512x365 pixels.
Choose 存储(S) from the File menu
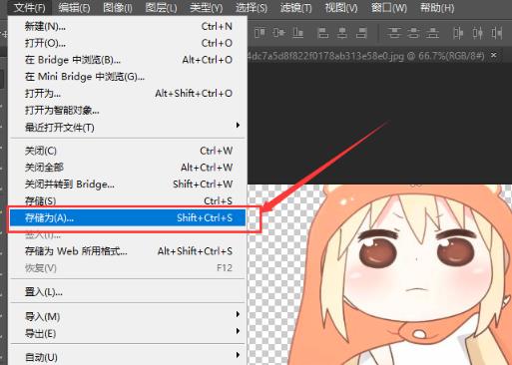click(128, 200)
